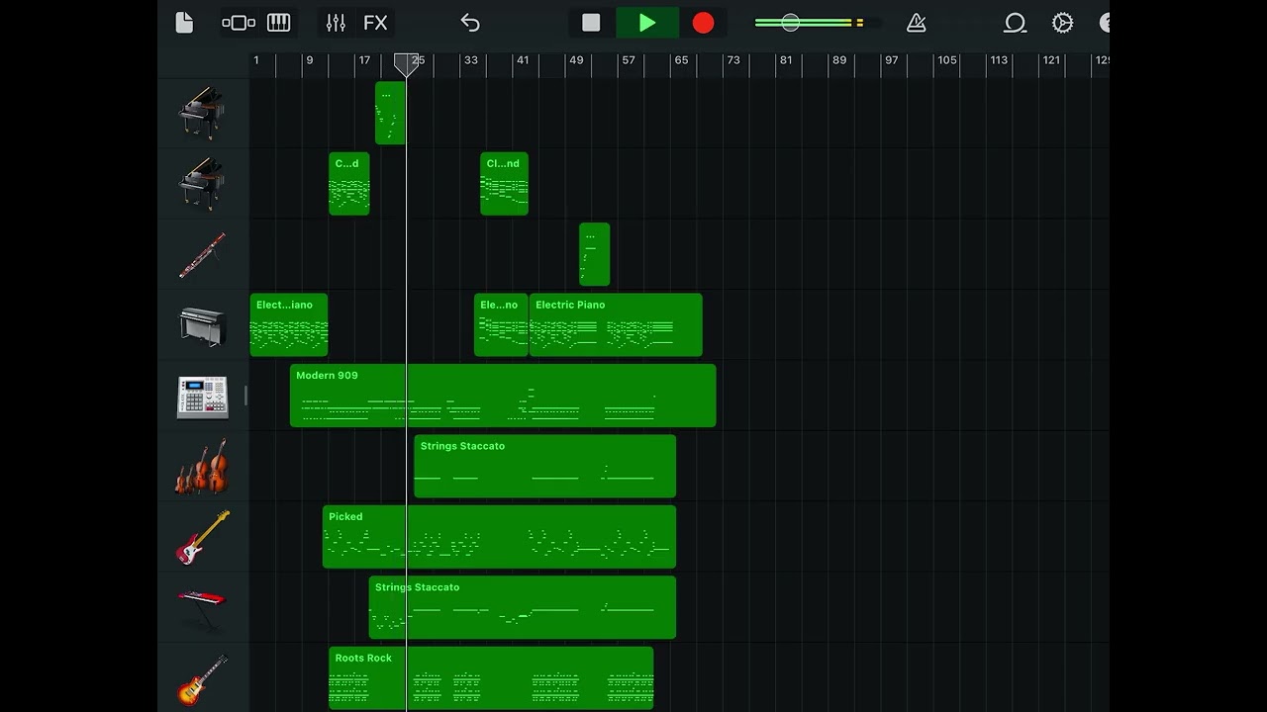Select the Modern 909 drum region

503,396
